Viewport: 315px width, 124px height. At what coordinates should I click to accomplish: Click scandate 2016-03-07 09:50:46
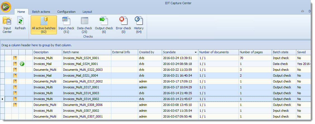[177, 116]
